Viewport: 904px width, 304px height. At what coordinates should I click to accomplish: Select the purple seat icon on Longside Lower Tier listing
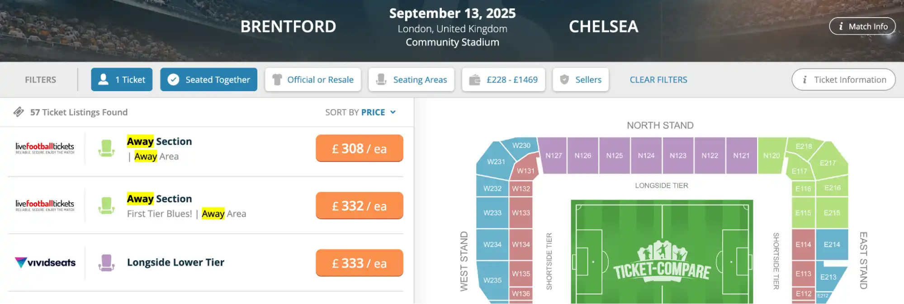pos(107,263)
